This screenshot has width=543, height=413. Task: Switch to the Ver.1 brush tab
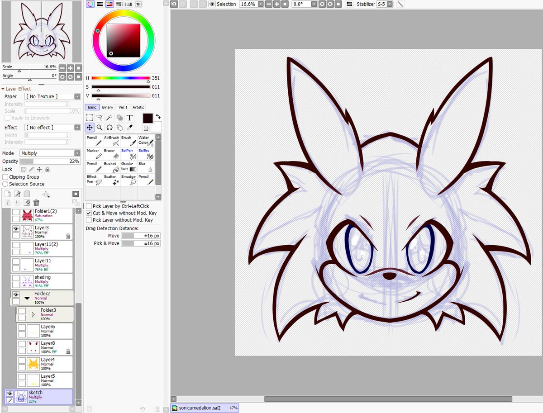click(123, 107)
